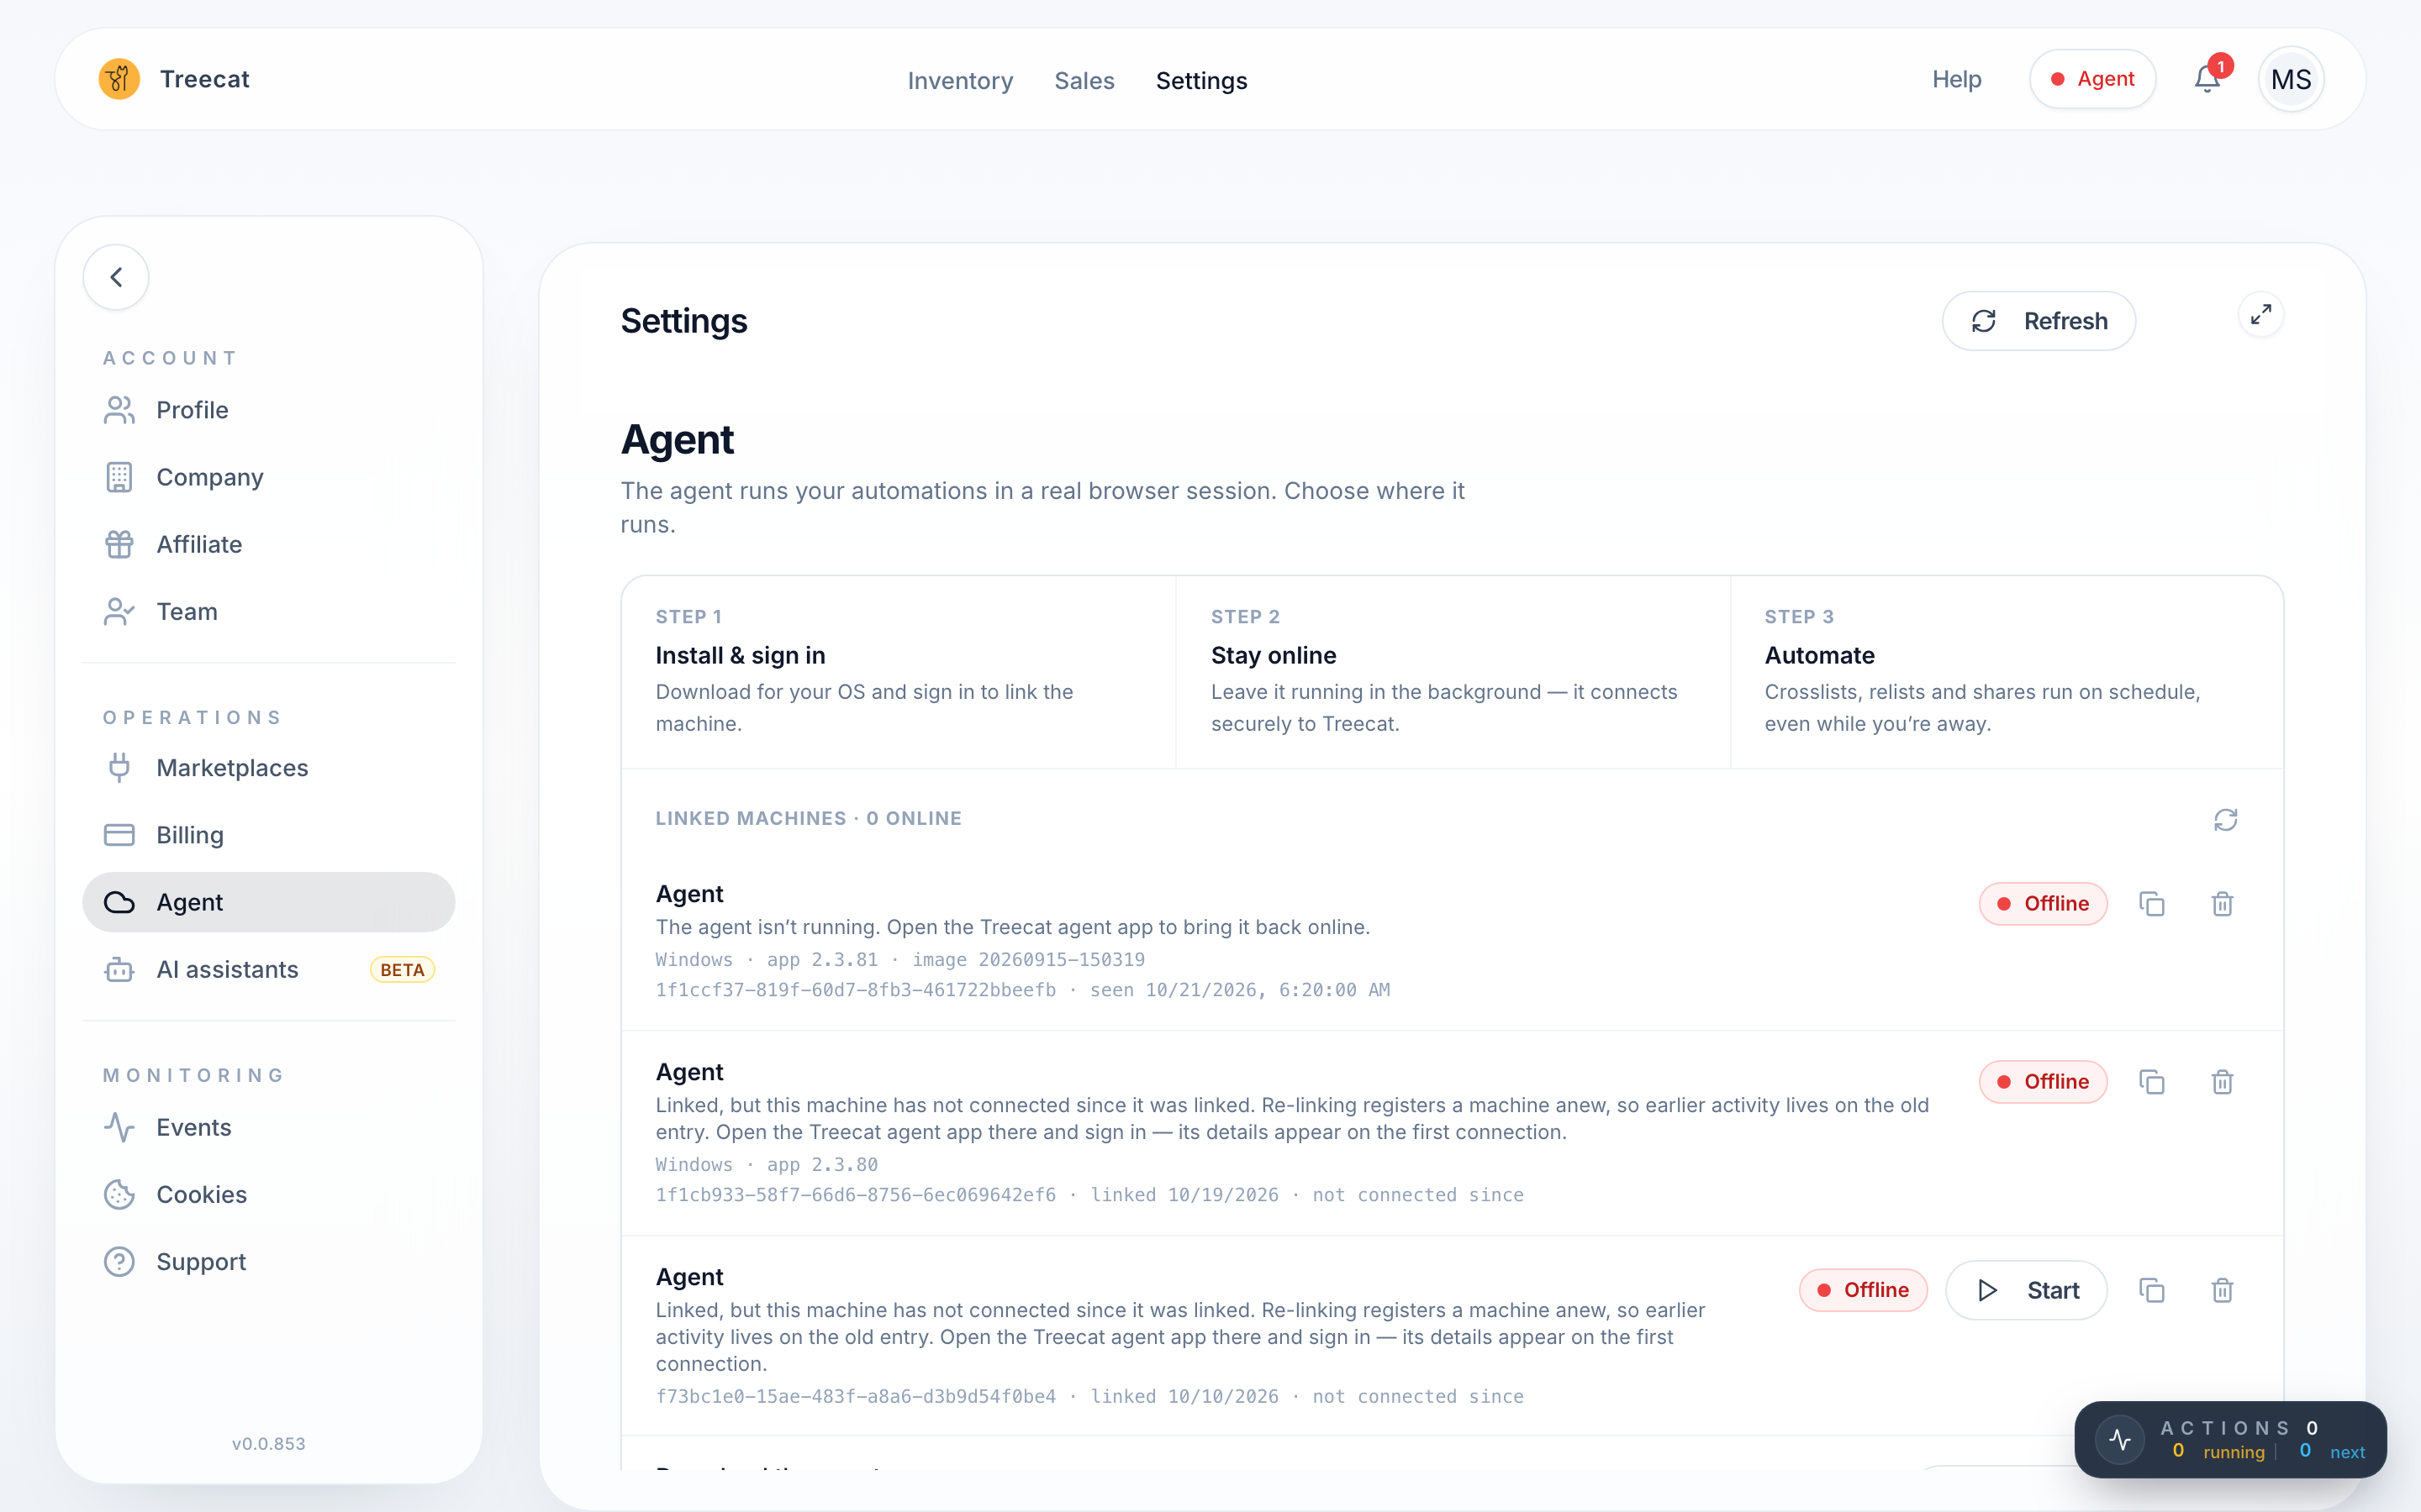Open the notifications bell
Image resolution: width=2421 pixels, height=1512 pixels.
[2207, 79]
